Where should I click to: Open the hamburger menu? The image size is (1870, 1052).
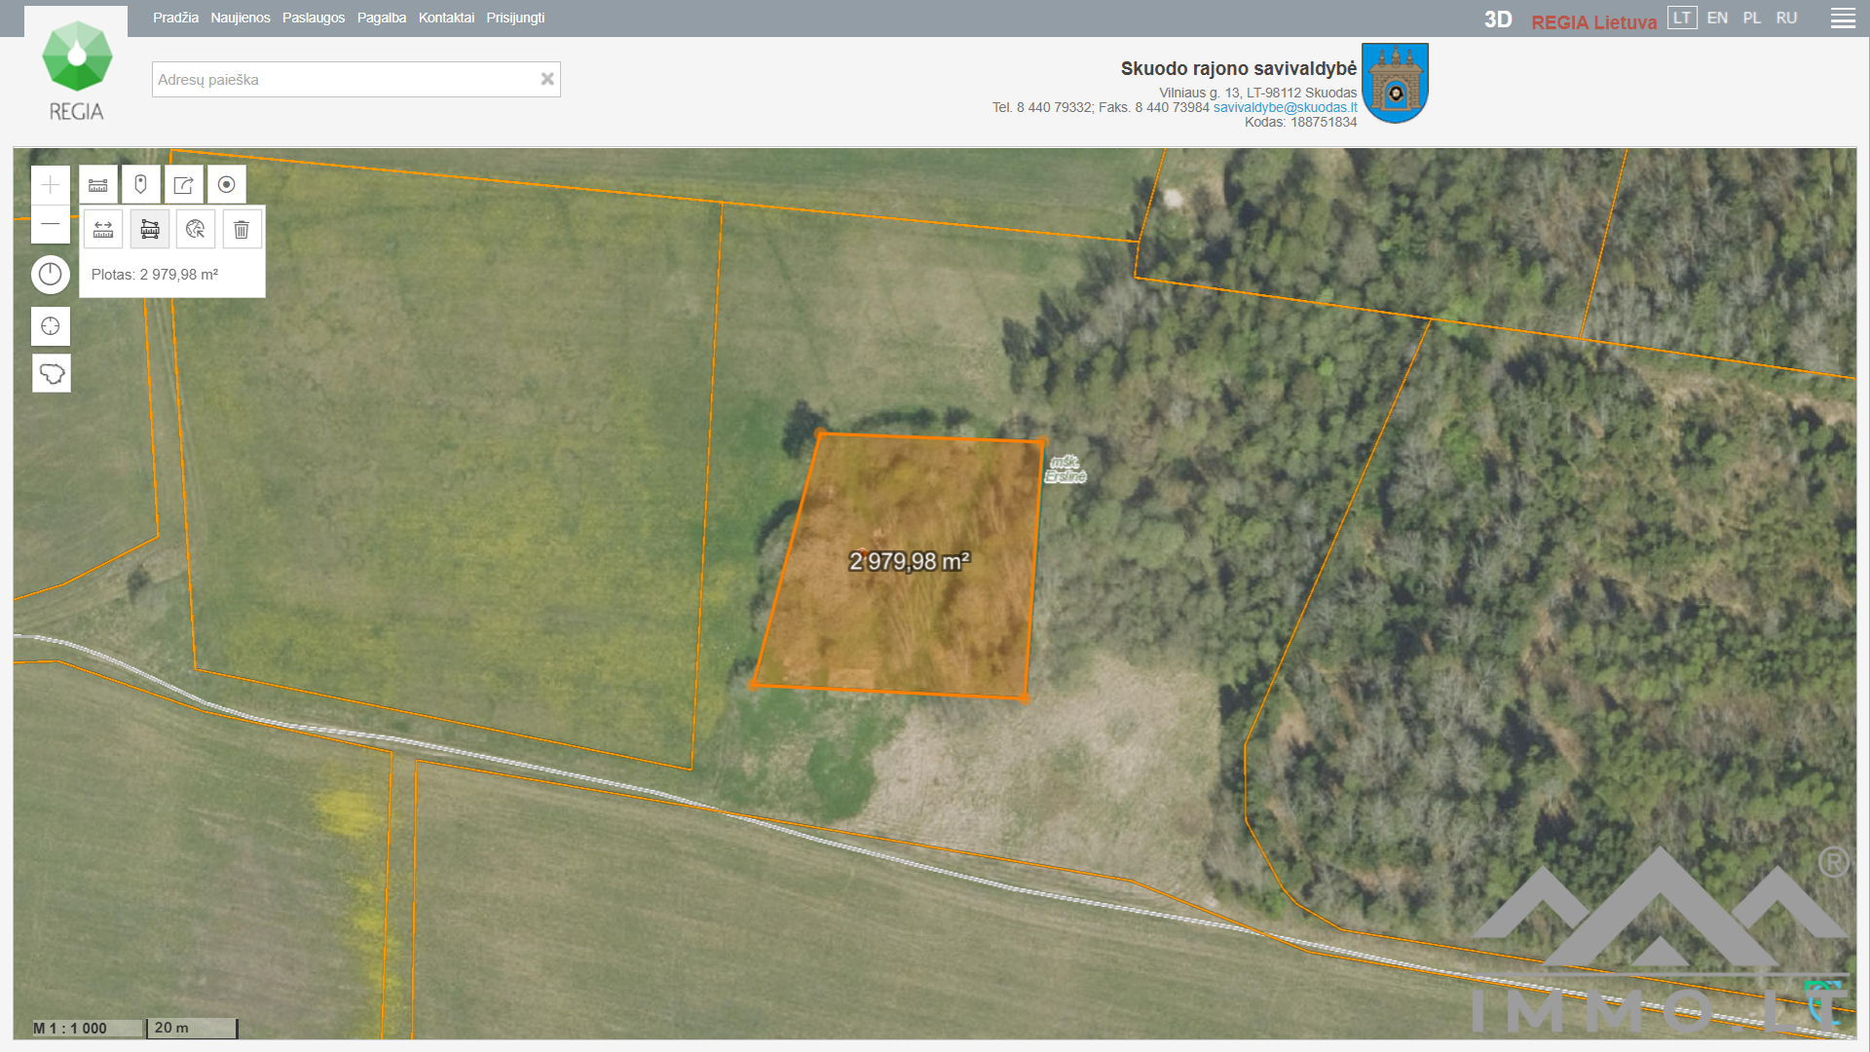pyautogui.click(x=1843, y=19)
